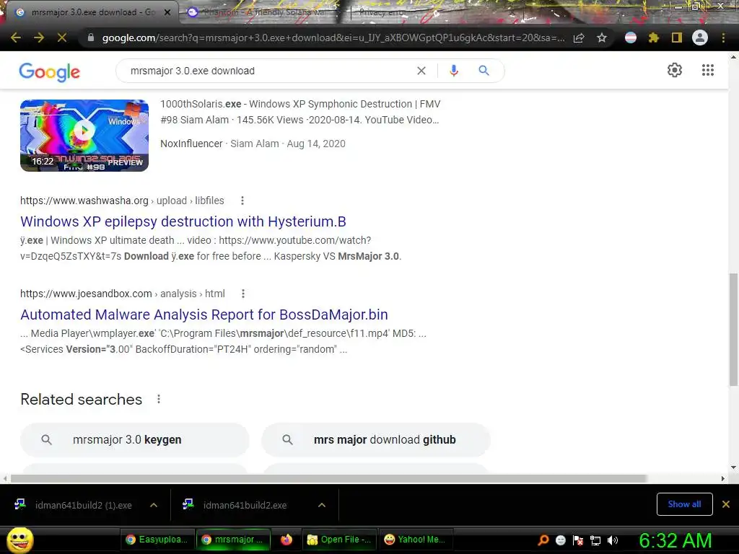Click the scroll right arrow of horizontal scrollbar
This screenshot has width=739, height=554.
click(x=723, y=479)
